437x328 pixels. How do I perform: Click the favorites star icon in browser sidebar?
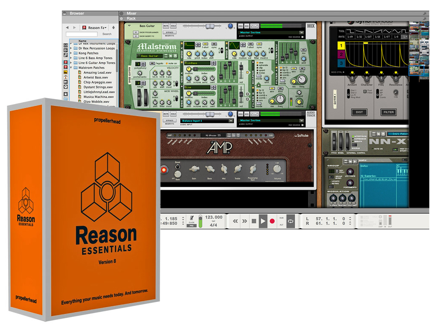[66, 94]
